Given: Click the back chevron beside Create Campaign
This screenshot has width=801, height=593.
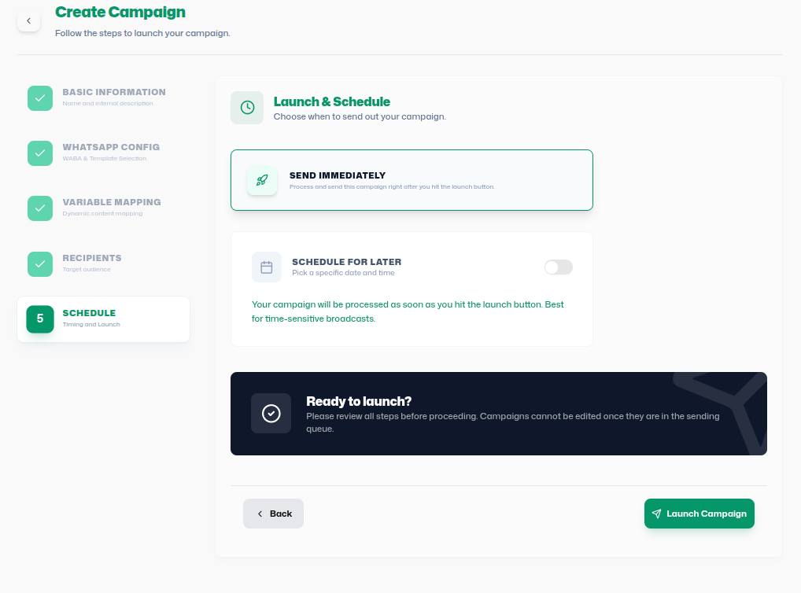Looking at the screenshot, I should point(28,21).
